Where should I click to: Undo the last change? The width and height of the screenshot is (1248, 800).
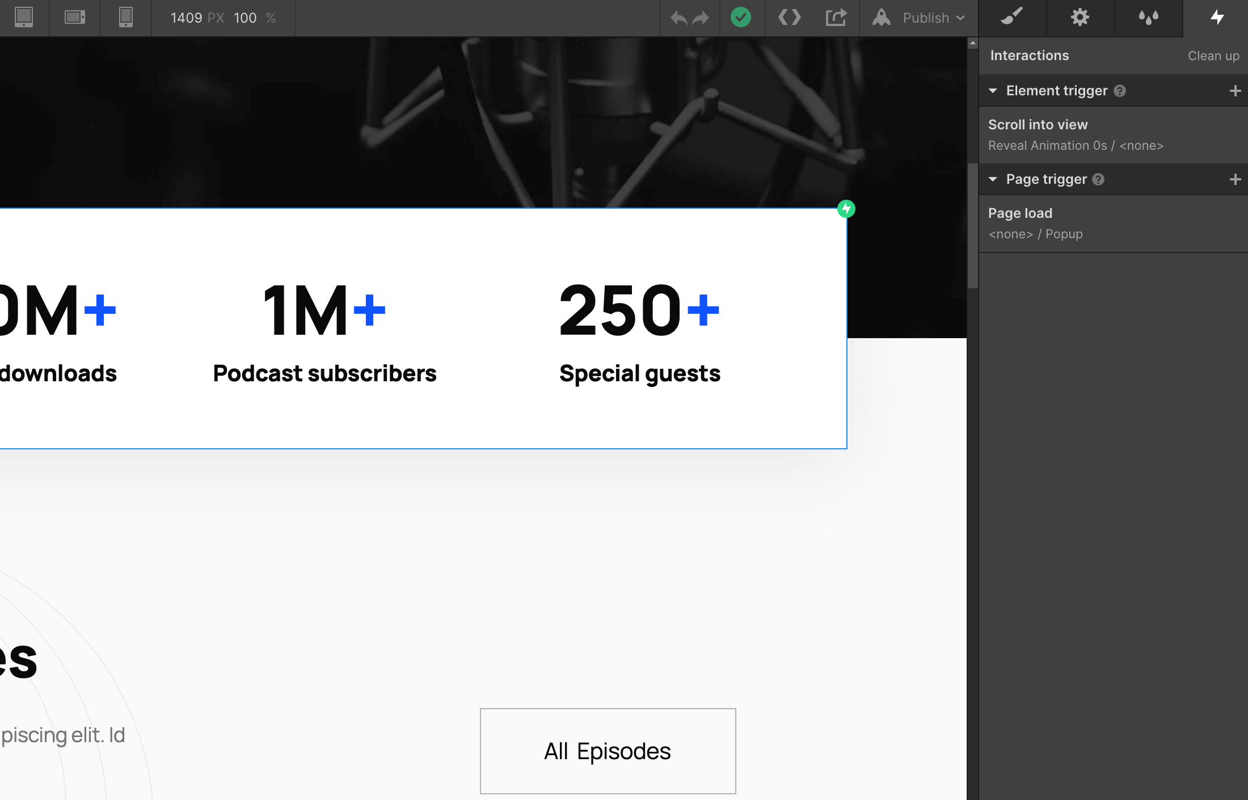coord(680,18)
